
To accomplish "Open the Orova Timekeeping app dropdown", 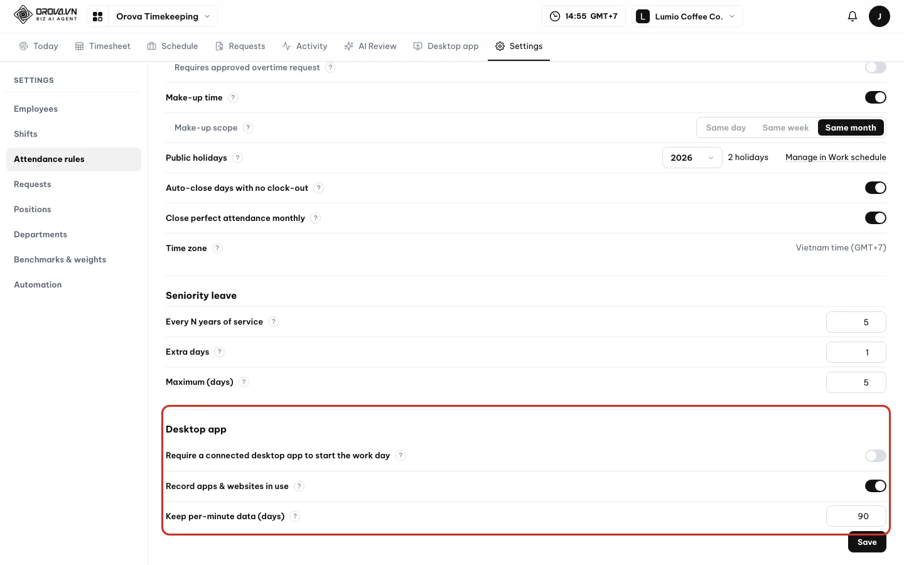I will [x=163, y=16].
